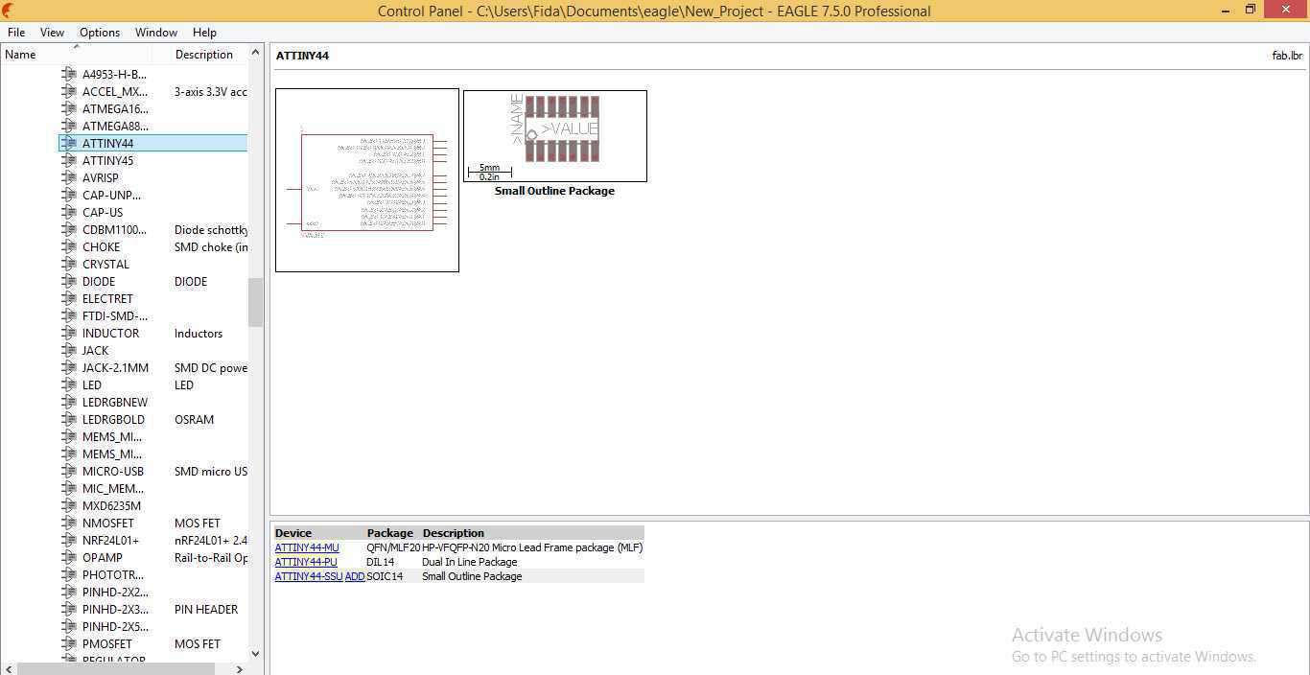The height and width of the screenshot is (675, 1310).
Task: Sort the tree by the Name column header
Action: tap(20, 55)
